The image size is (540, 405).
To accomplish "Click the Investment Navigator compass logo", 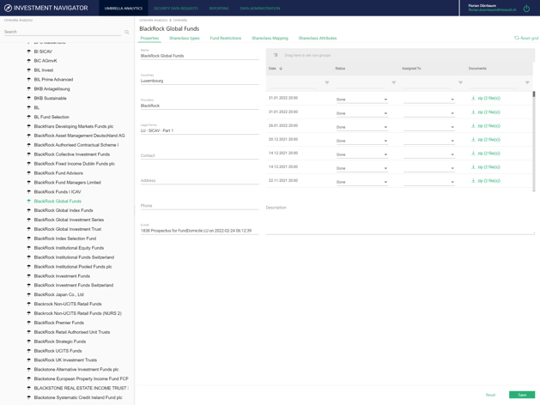I will click(x=8, y=8).
